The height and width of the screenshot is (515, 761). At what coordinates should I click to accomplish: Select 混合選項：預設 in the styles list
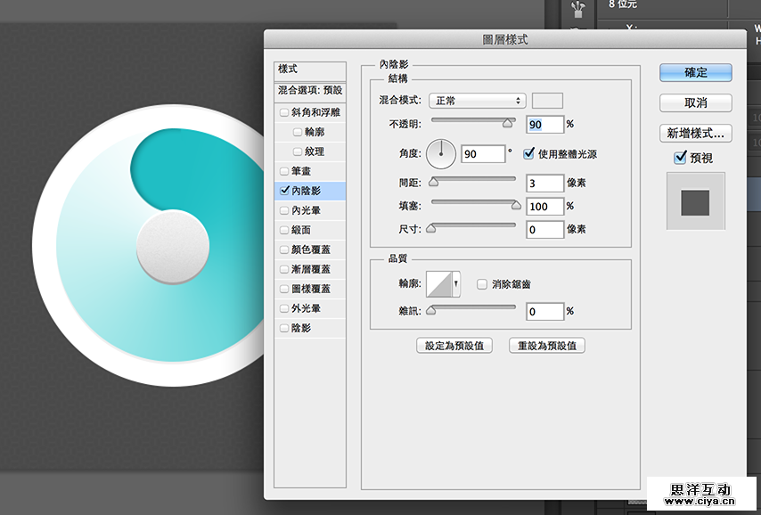pos(307,90)
